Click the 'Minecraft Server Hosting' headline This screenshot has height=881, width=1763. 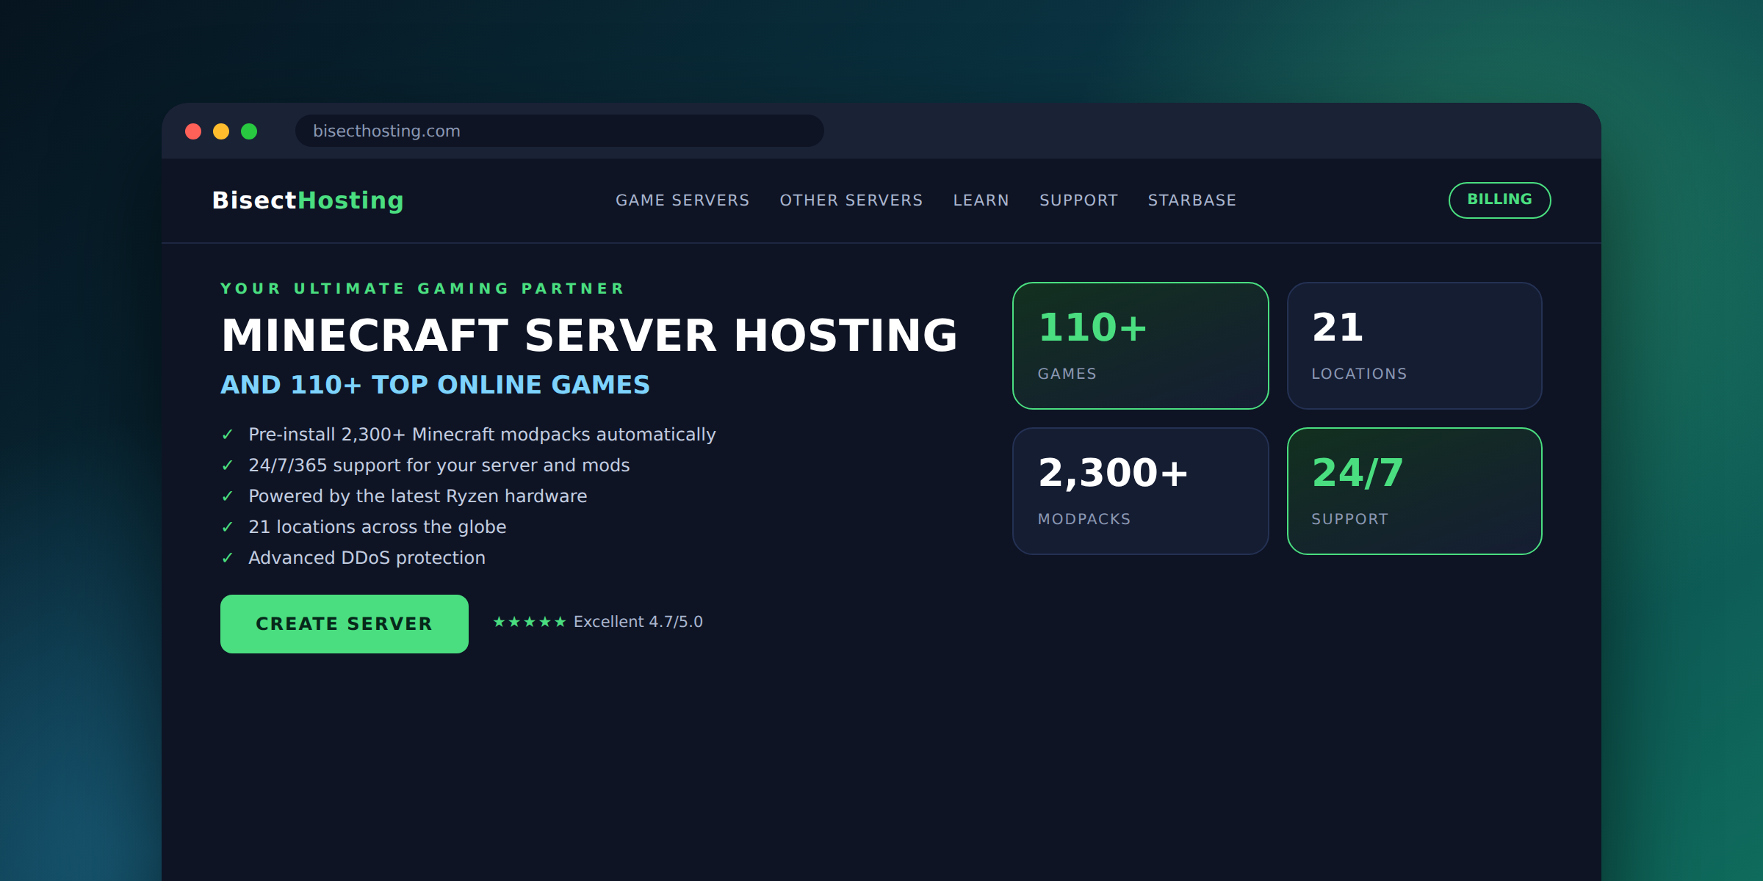[x=589, y=336]
